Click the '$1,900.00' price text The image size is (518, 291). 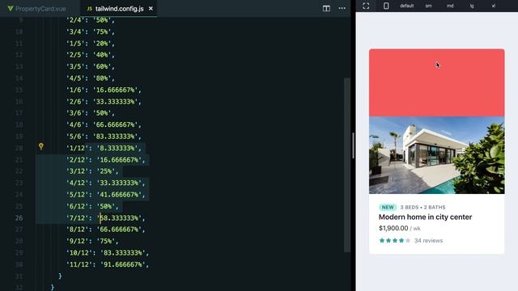pos(393,228)
